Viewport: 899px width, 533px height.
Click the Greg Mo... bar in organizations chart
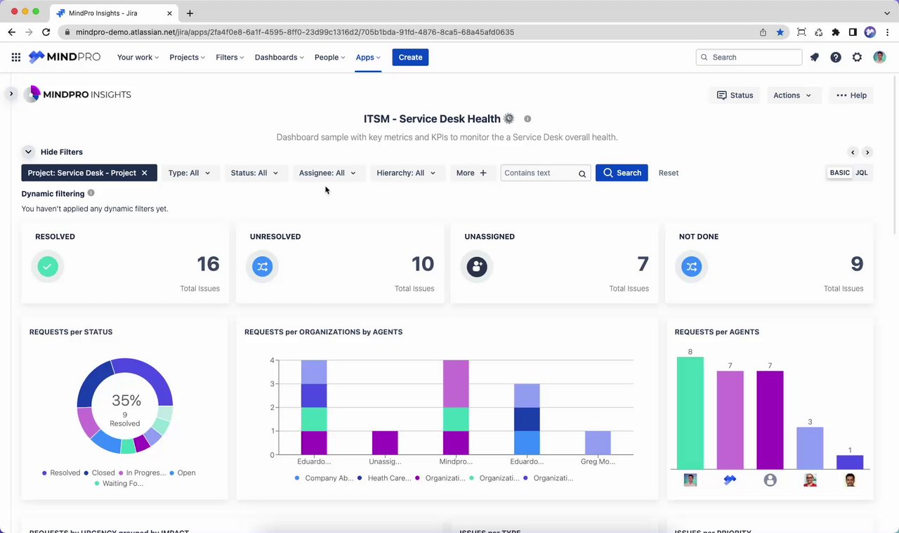(x=598, y=443)
